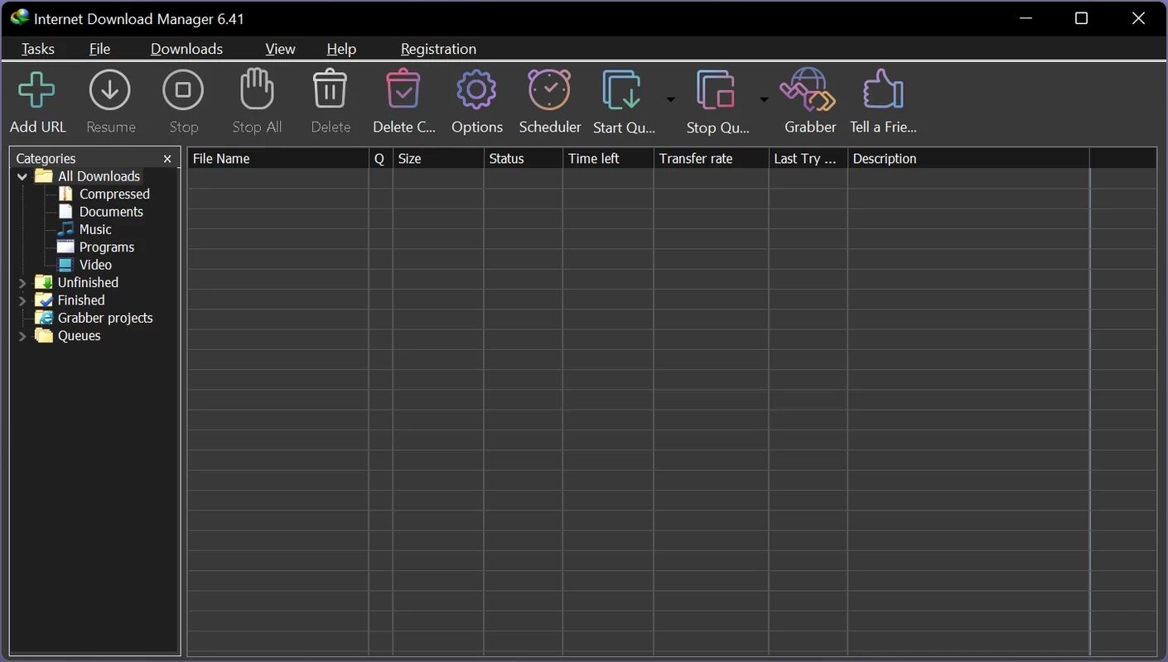Click the Delete Completed trash icon
The height and width of the screenshot is (662, 1168).
(x=403, y=91)
